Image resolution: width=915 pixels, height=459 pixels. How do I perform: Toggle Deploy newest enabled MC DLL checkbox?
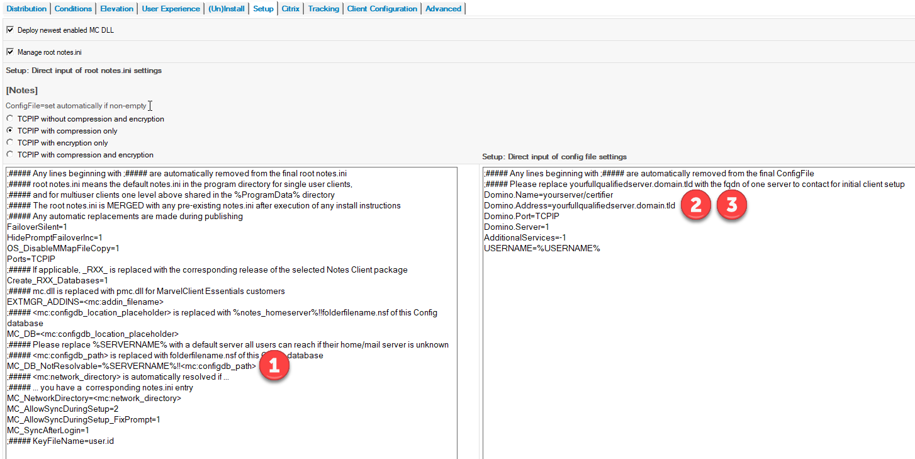10,30
